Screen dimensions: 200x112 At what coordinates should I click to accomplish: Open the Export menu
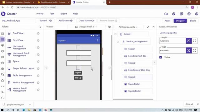pyautogui.click(x=63, y=14)
